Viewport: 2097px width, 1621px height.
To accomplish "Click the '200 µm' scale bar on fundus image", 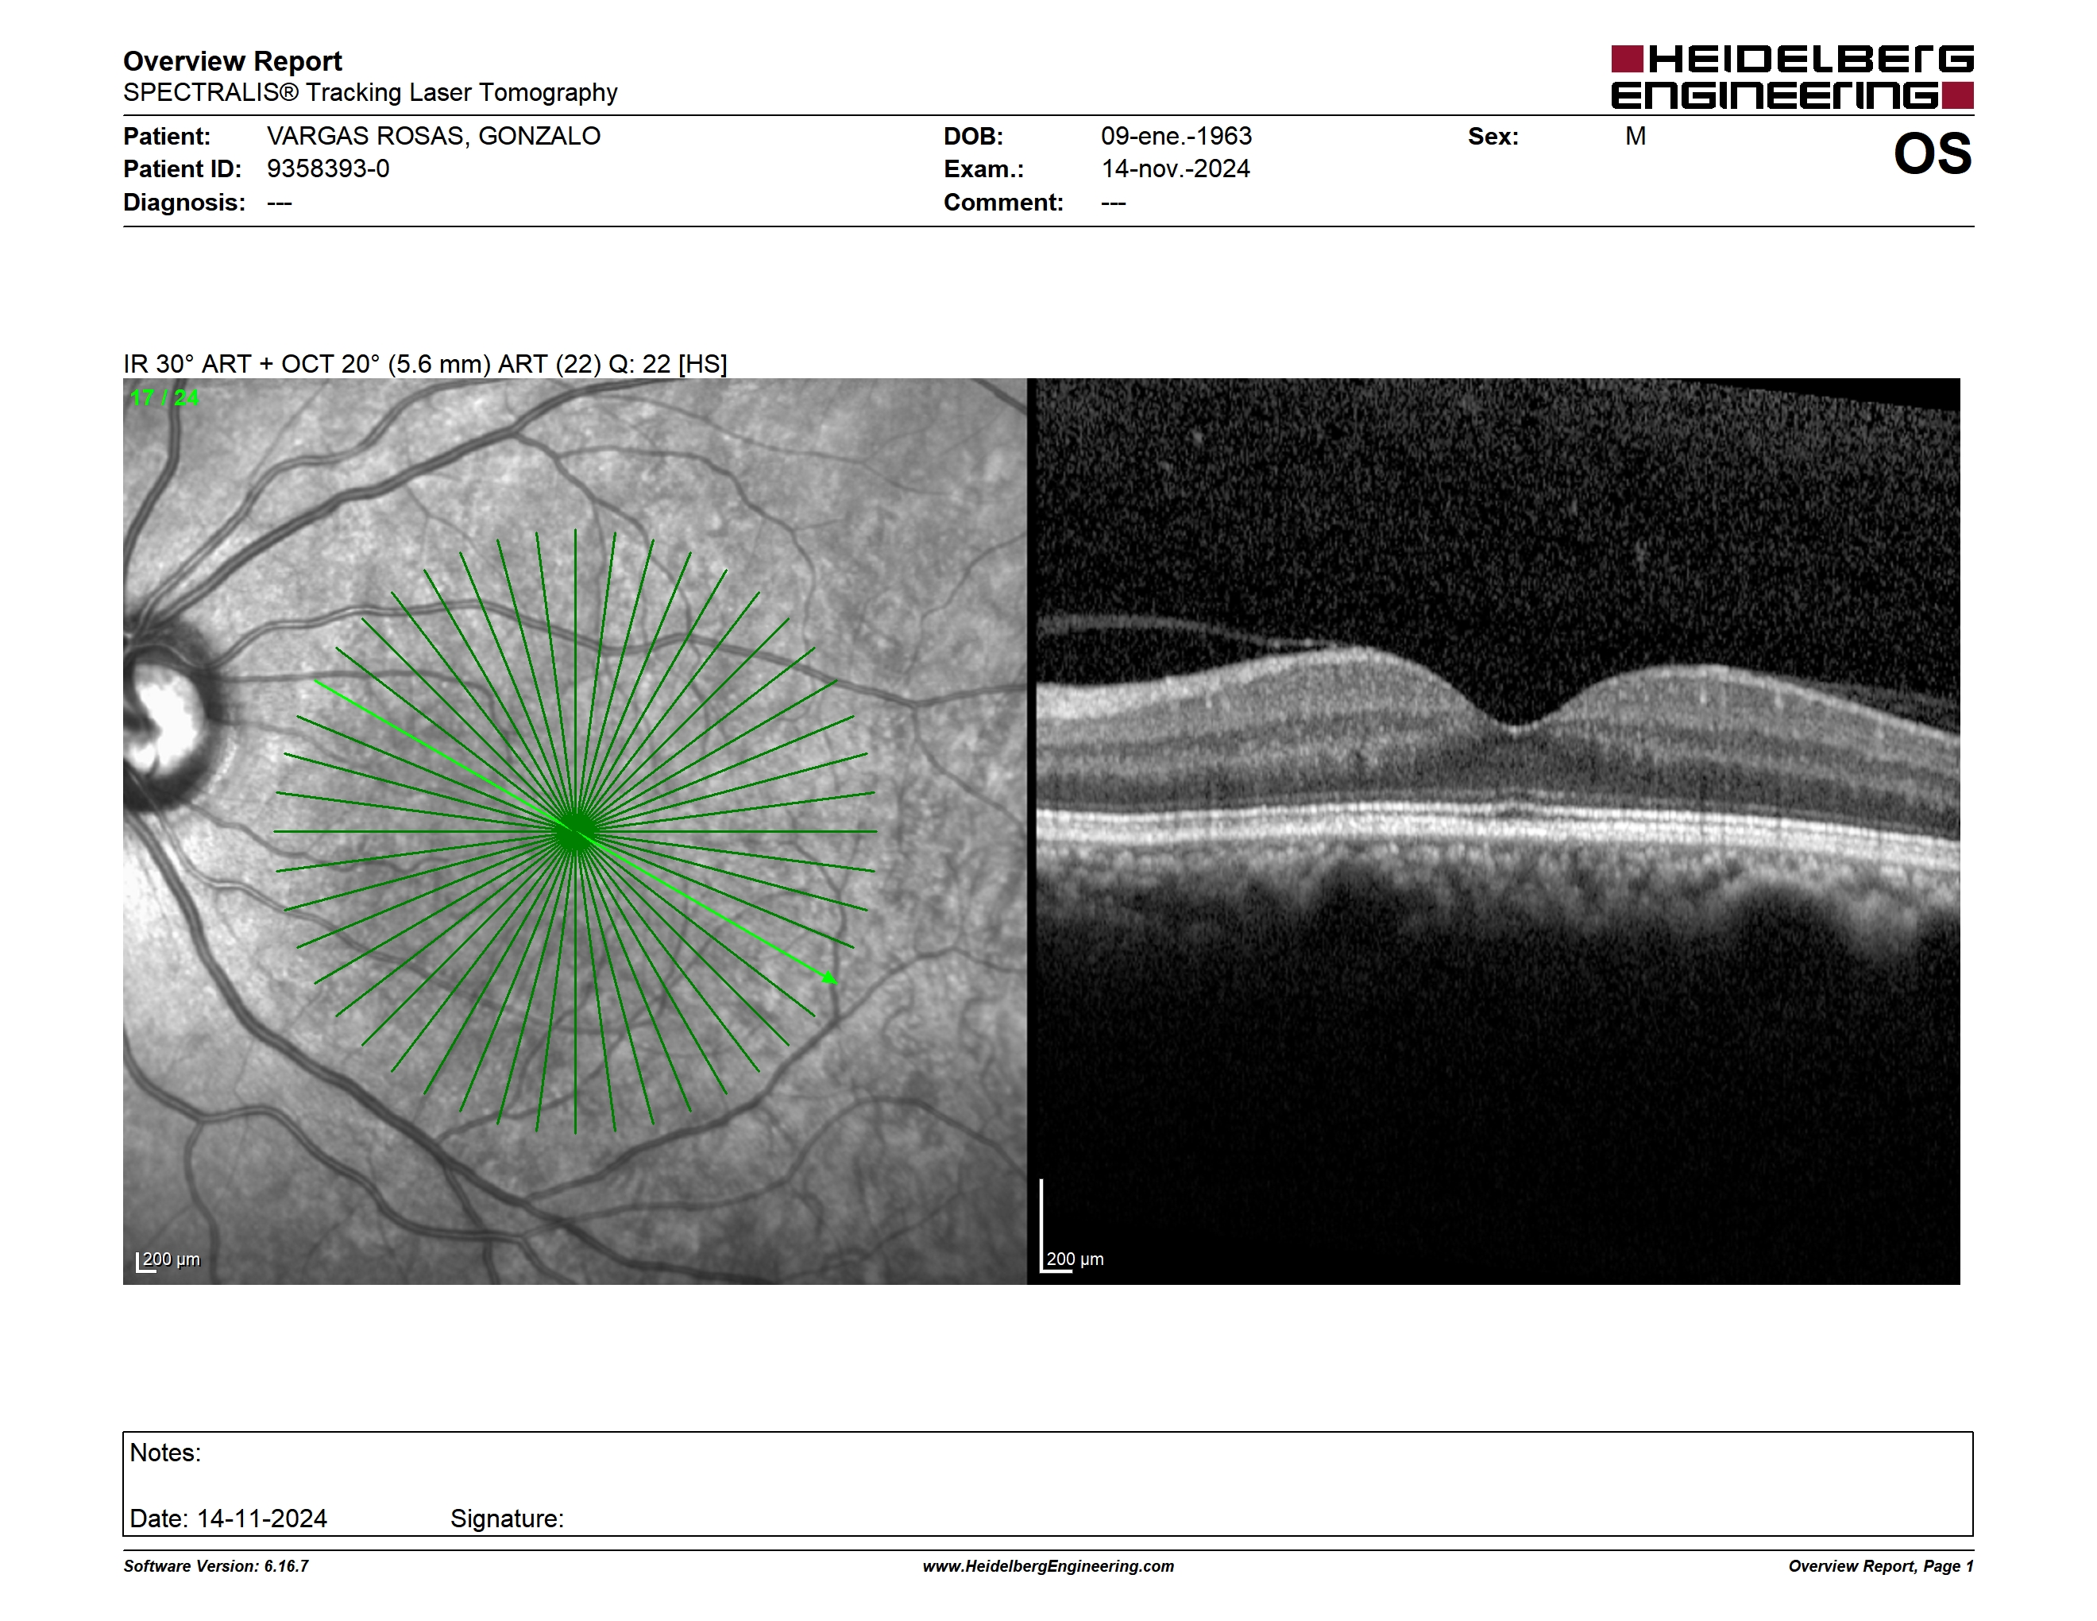I will click(x=168, y=1261).
